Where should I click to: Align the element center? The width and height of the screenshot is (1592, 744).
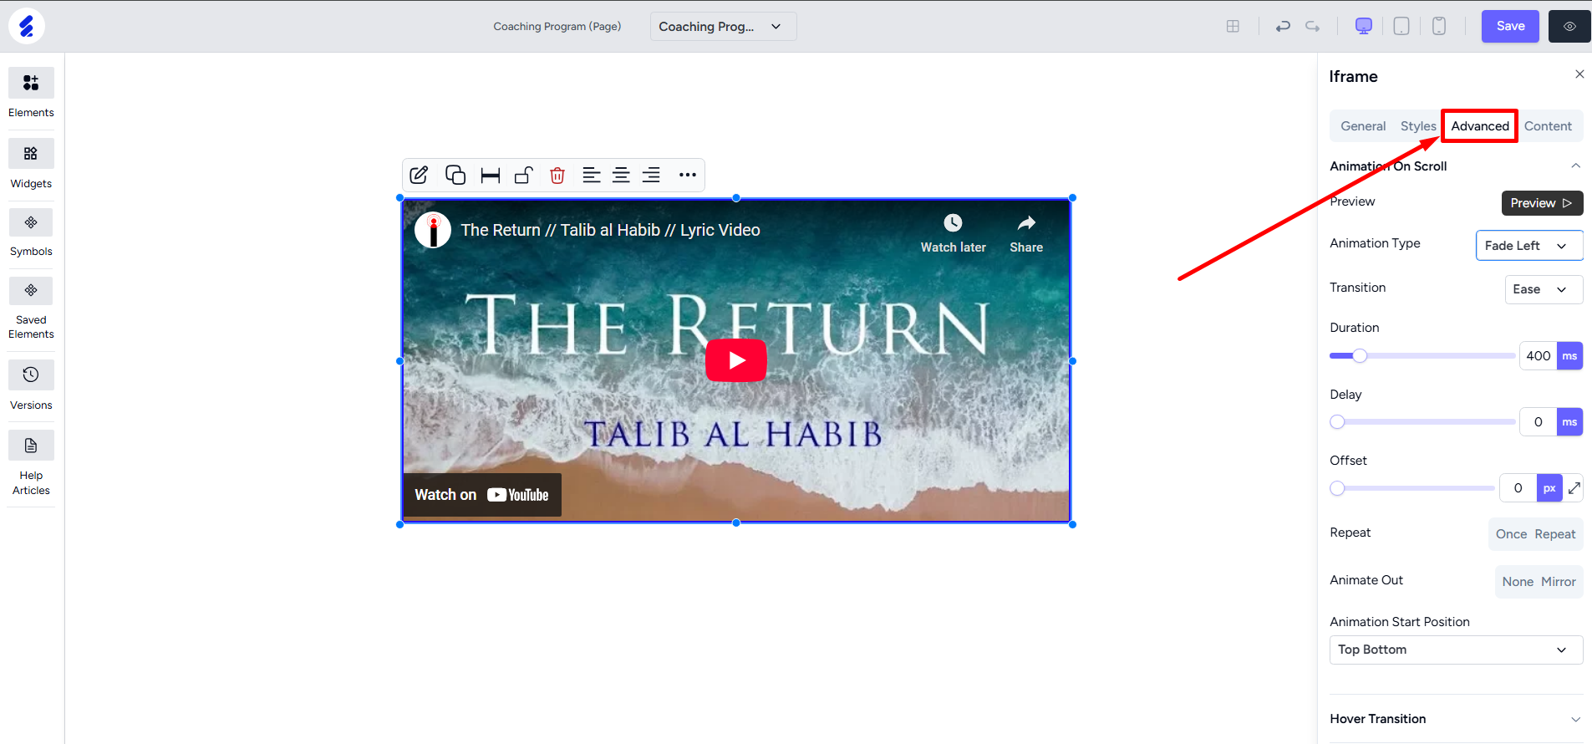click(x=621, y=175)
